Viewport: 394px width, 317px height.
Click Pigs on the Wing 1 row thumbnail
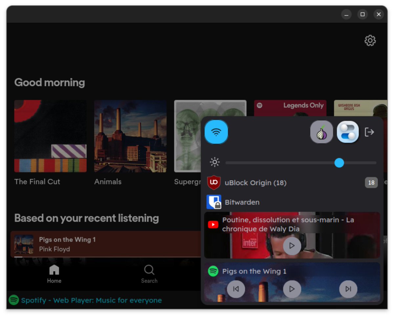24,244
